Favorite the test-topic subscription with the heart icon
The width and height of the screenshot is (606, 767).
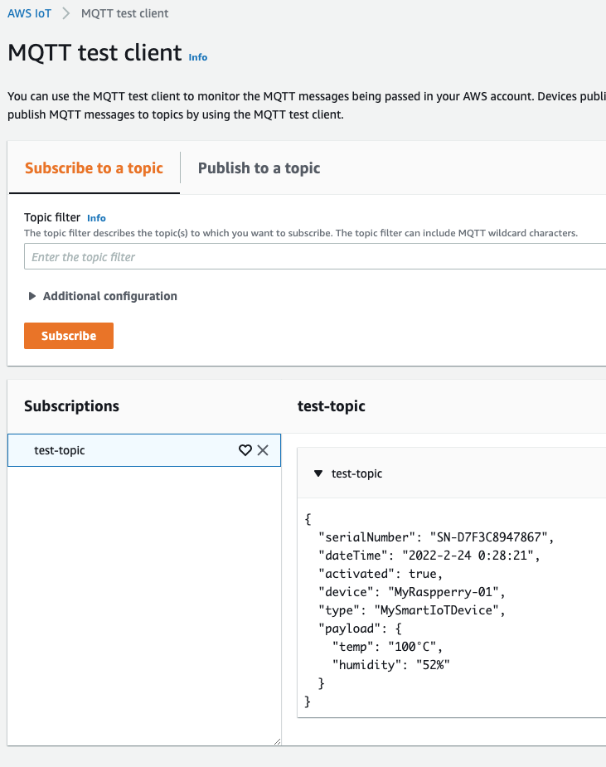(245, 450)
